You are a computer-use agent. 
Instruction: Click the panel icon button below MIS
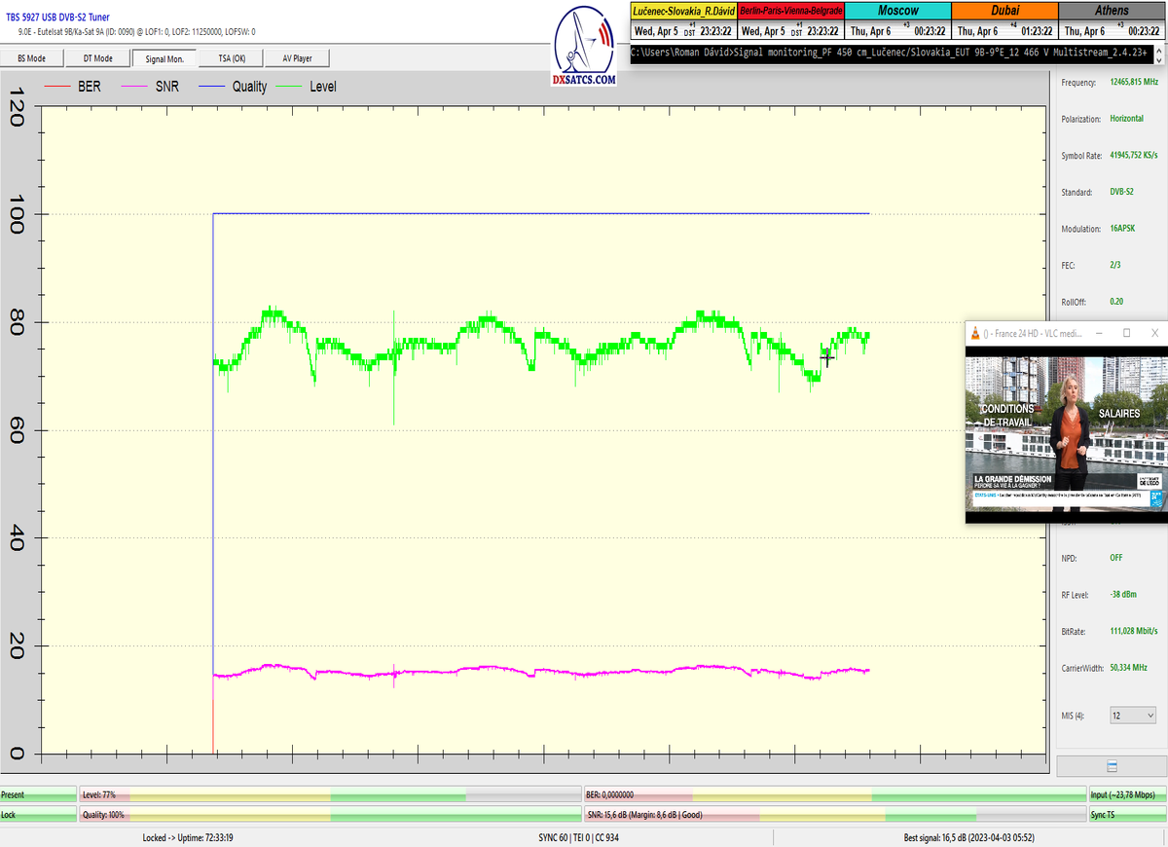point(1112,766)
